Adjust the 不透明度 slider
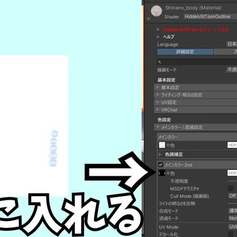 pos(232,181)
